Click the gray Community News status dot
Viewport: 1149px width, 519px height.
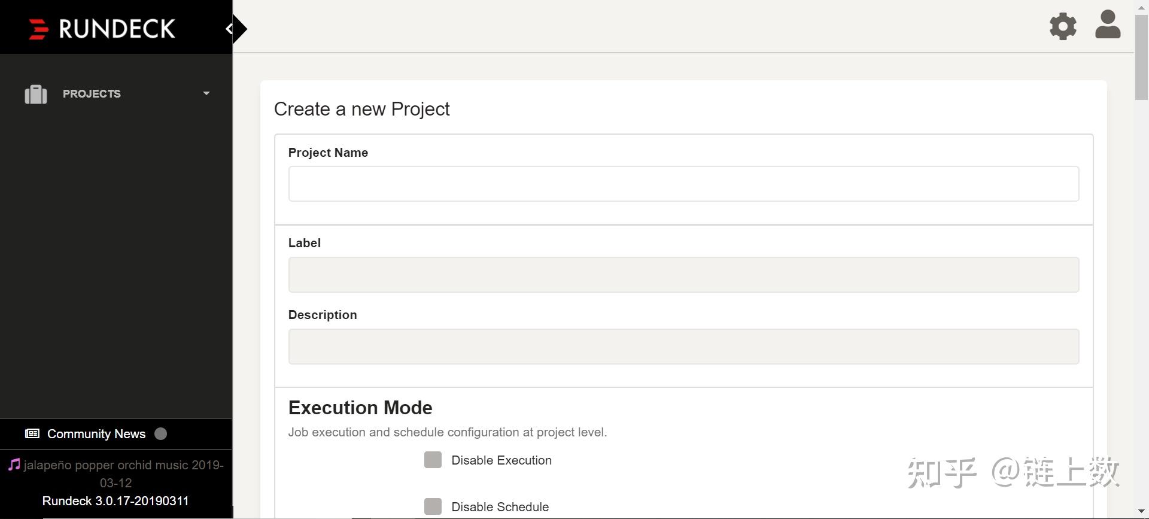pyautogui.click(x=160, y=434)
